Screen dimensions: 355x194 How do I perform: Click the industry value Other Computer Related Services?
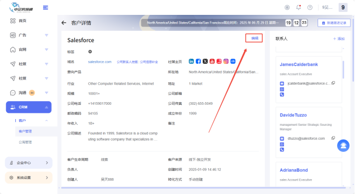(x=121, y=84)
